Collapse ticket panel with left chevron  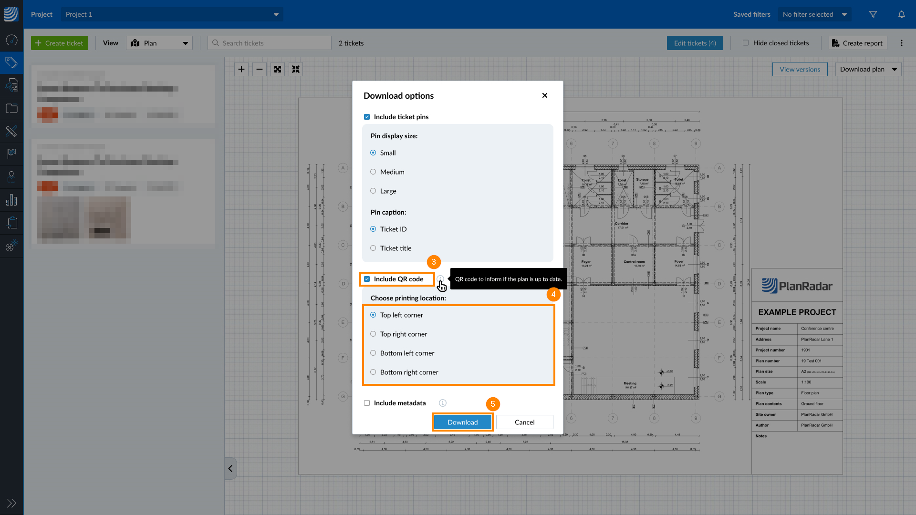[x=230, y=468]
